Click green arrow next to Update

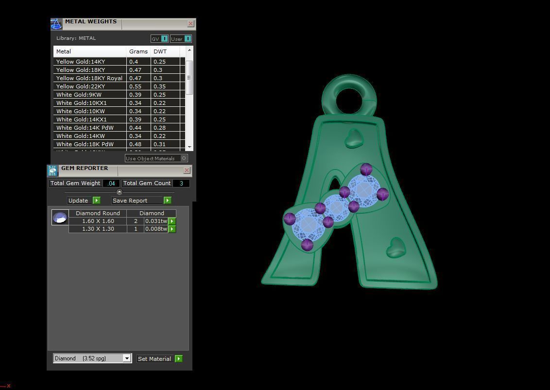(x=97, y=200)
